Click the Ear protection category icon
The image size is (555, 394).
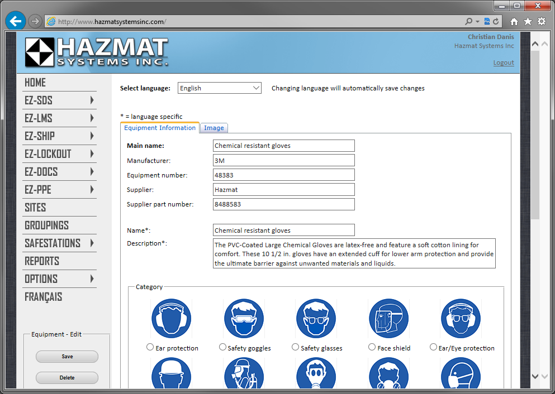click(x=171, y=319)
